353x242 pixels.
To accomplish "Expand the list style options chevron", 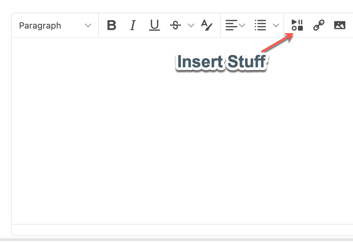I will (x=276, y=25).
